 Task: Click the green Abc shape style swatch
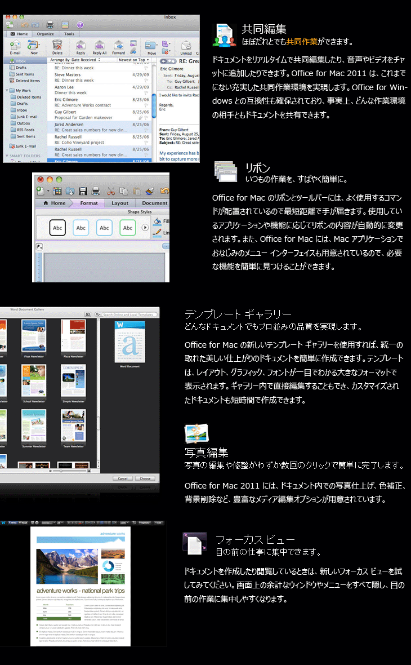pos(128,228)
